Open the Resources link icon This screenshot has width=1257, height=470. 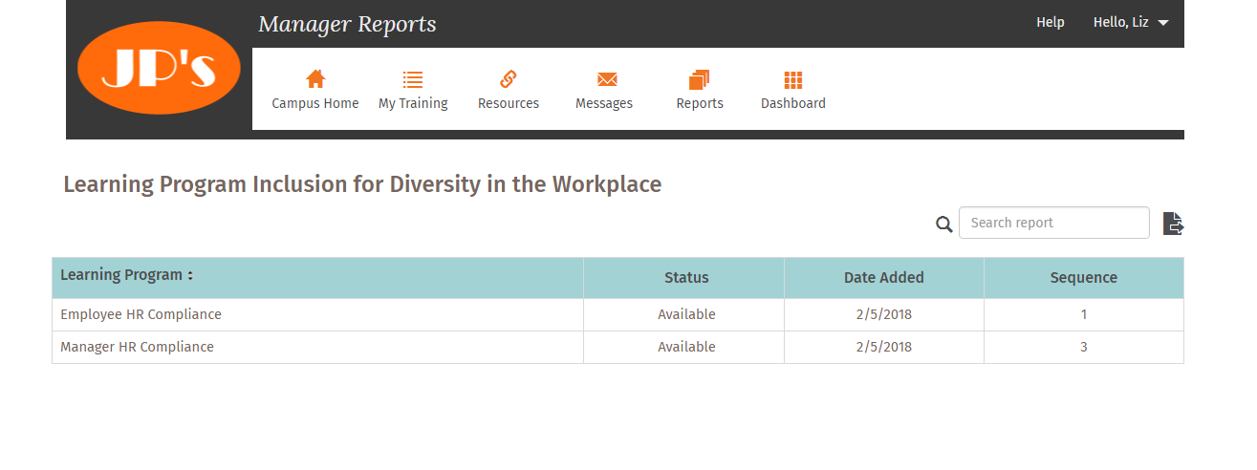[x=509, y=79]
